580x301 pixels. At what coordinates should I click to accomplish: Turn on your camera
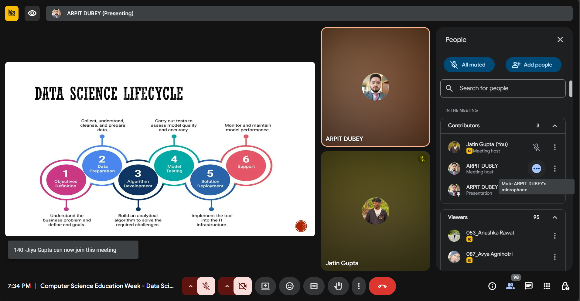pyautogui.click(x=243, y=286)
